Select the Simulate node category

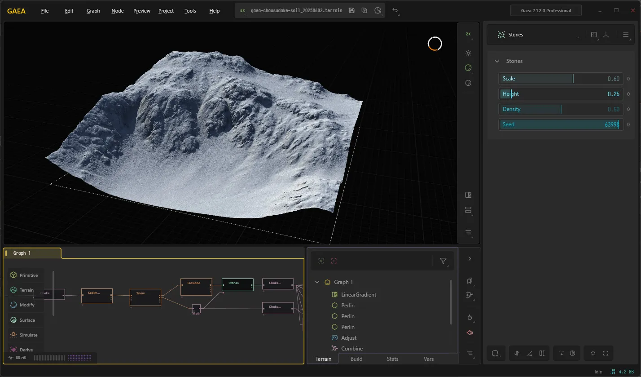pyautogui.click(x=26, y=335)
